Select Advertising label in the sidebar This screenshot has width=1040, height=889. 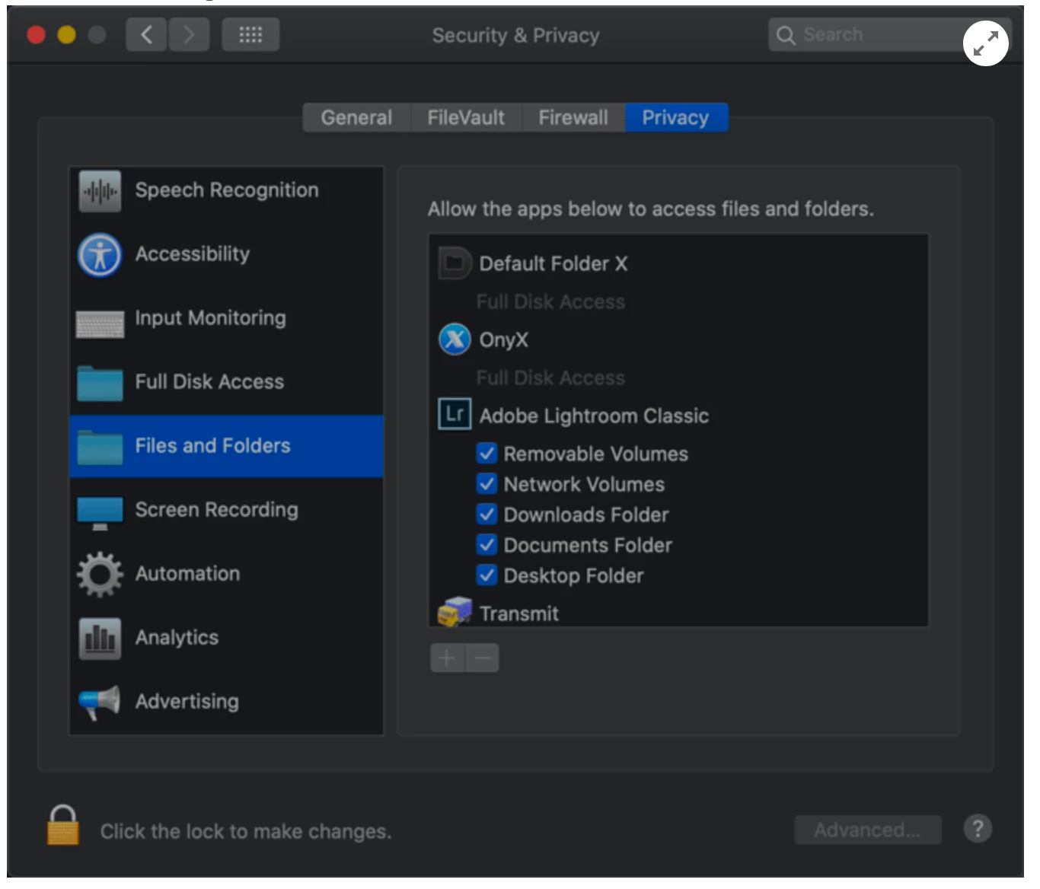[x=187, y=702]
